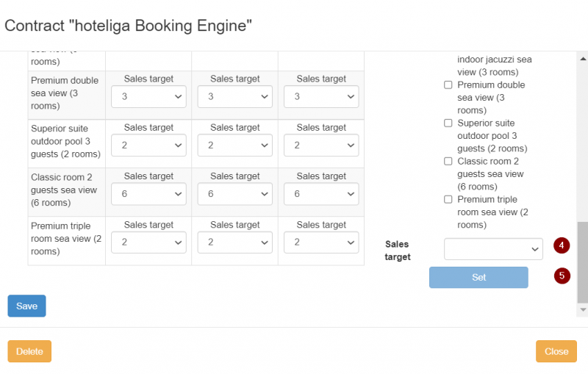
Task: Open middle Sales target dropdown for Premium triple
Action: pos(234,242)
